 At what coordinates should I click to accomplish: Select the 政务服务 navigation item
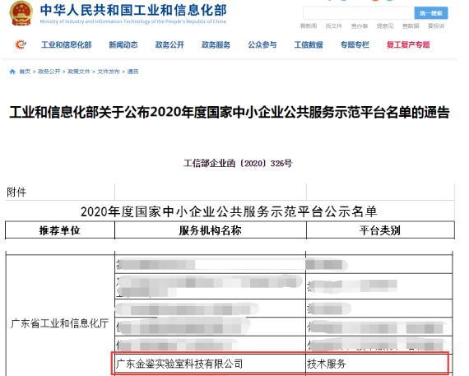pyautogui.click(x=216, y=45)
